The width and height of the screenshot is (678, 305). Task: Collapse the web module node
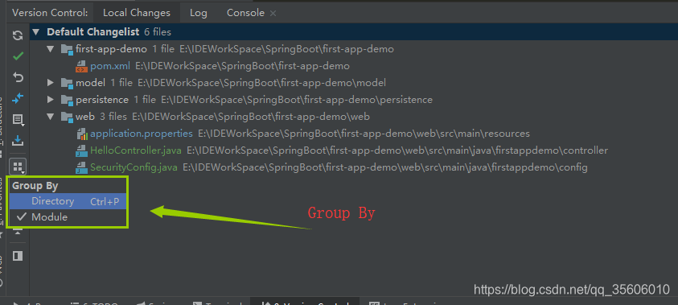pyautogui.click(x=51, y=117)
